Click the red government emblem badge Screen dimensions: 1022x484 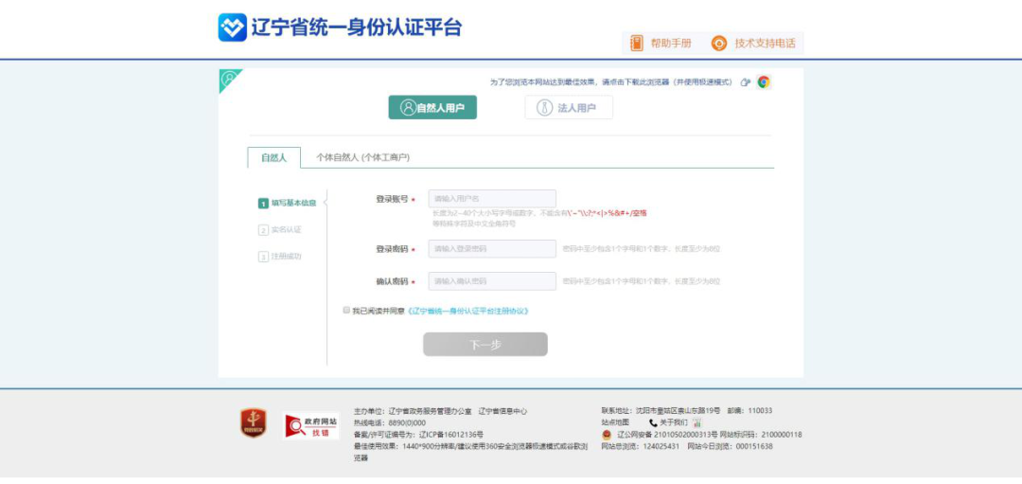(x=253, y=423)
